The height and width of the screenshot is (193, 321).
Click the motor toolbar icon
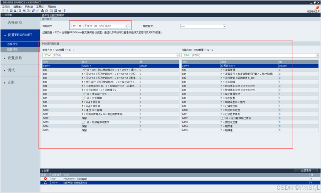[x=60, y=11]
